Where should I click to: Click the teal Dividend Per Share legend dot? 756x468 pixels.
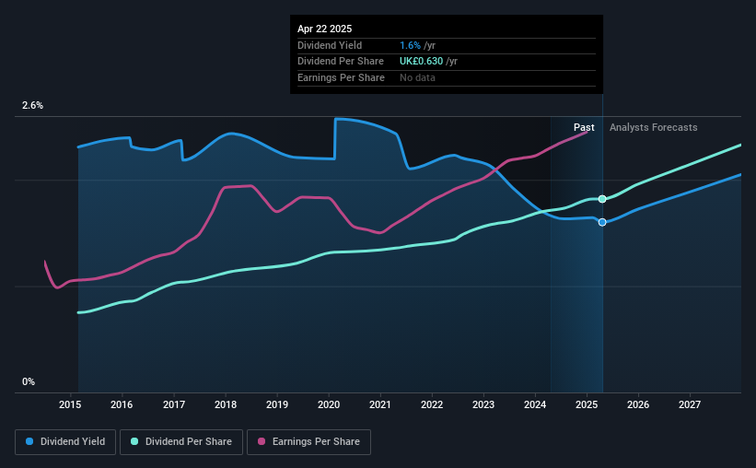[134, 441]
